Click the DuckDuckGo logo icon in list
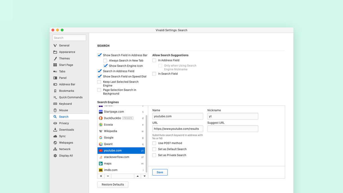The image size is (343, 193). (101, 118)
